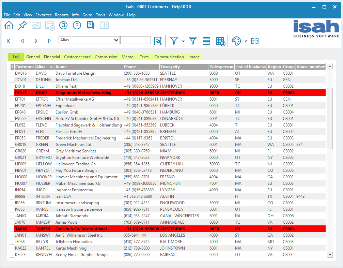Screen dimensions: 343x268
Task: Open the advanced search icon beside the filter field
Action: [x=157, y=41]
